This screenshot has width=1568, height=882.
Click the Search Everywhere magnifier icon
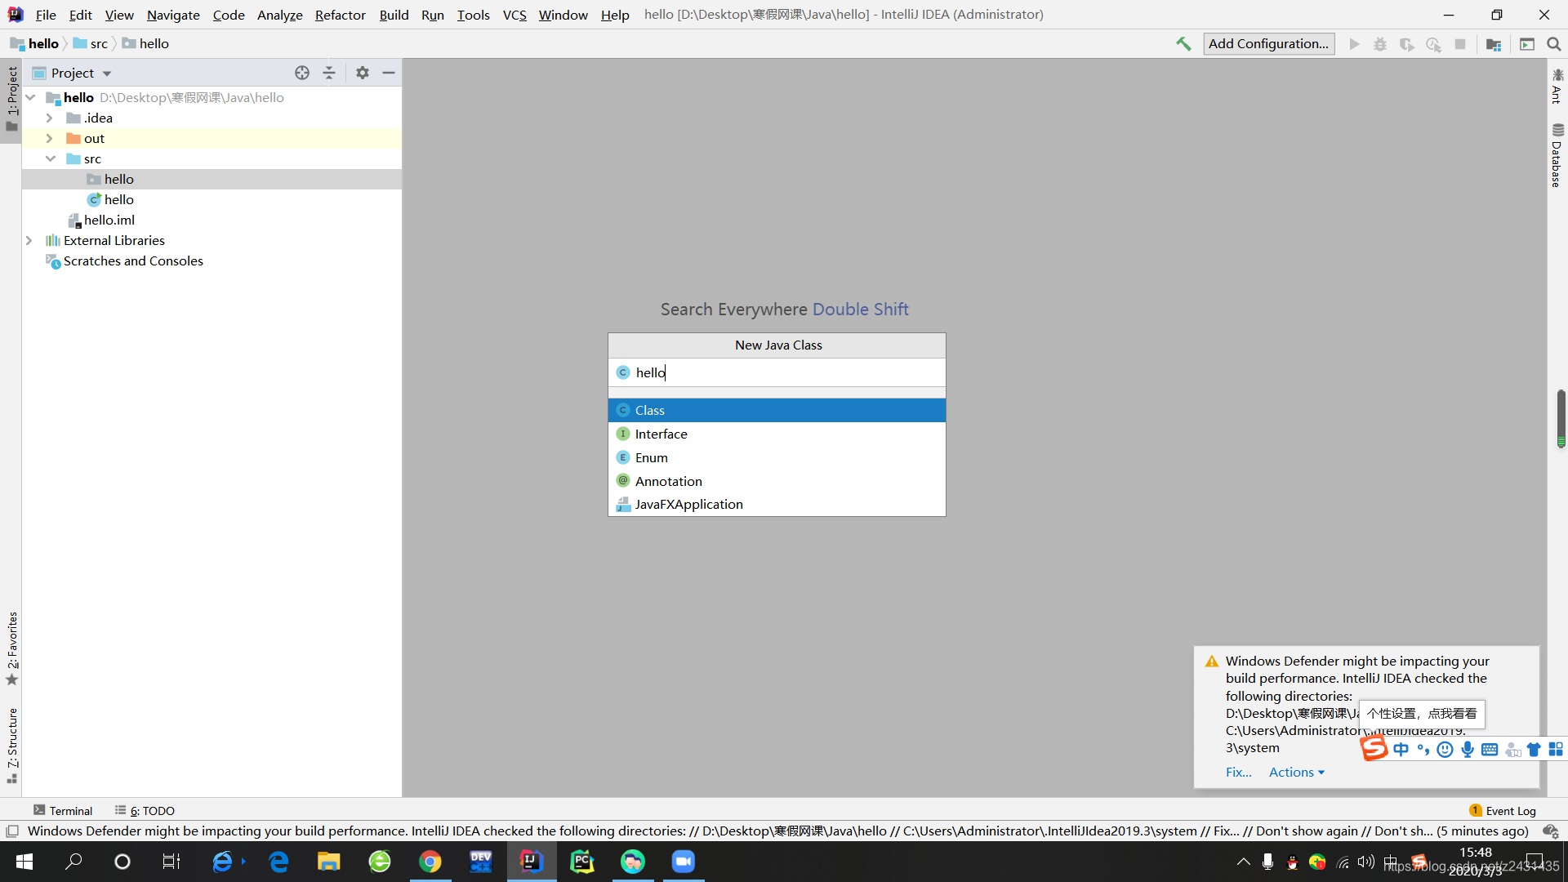1554,44
